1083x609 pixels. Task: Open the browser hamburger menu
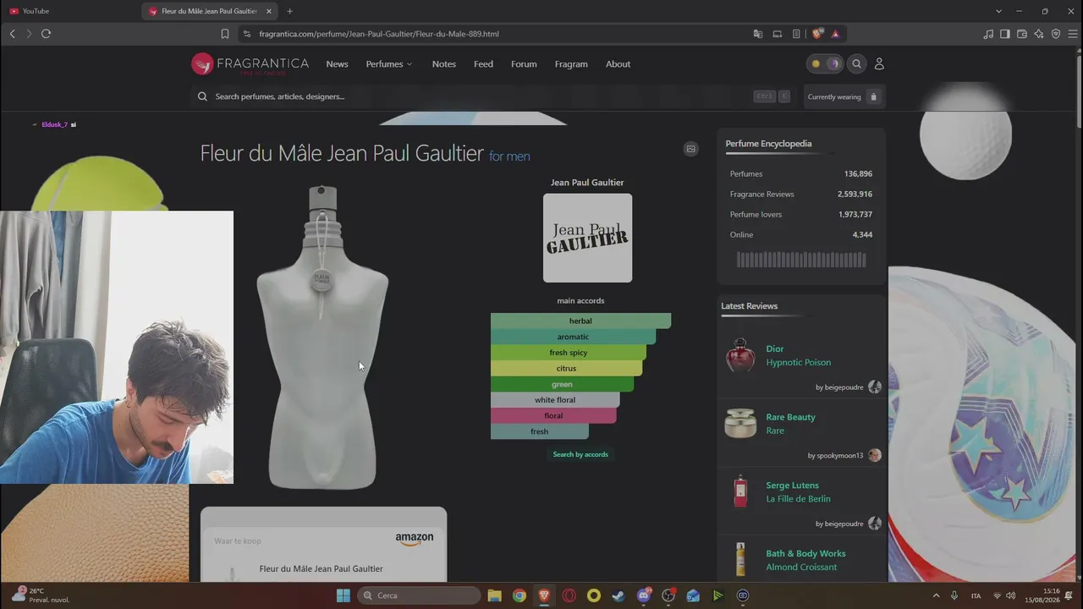[1073, 34]
